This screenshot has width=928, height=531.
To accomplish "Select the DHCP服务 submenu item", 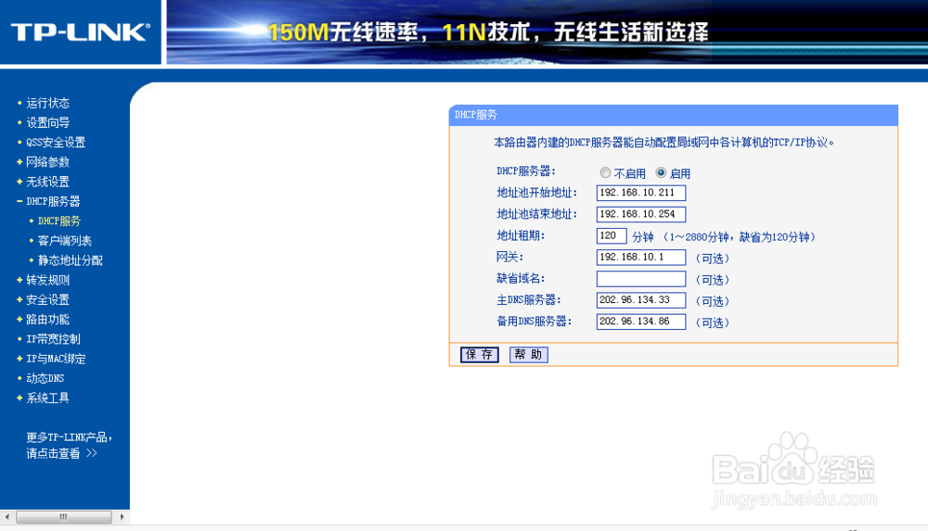I will [59, 221].
